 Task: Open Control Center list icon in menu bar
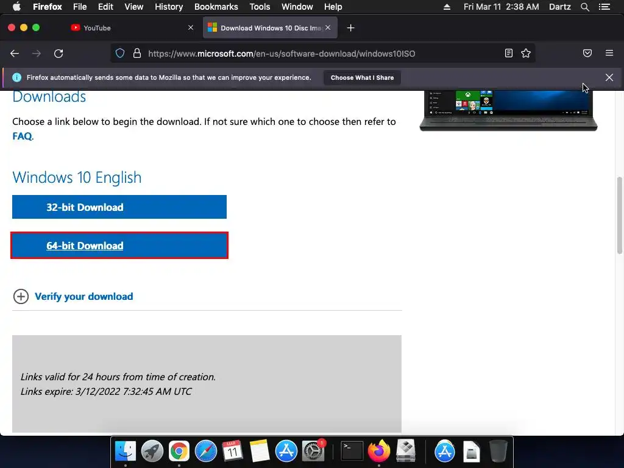coord(604,7)
